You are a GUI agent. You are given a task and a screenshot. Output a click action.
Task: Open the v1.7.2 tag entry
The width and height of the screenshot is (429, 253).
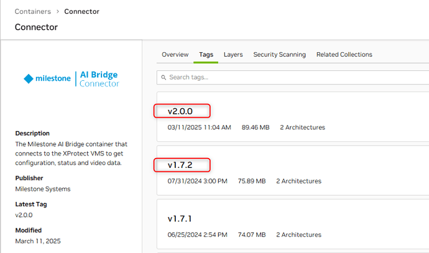[180, 165]
